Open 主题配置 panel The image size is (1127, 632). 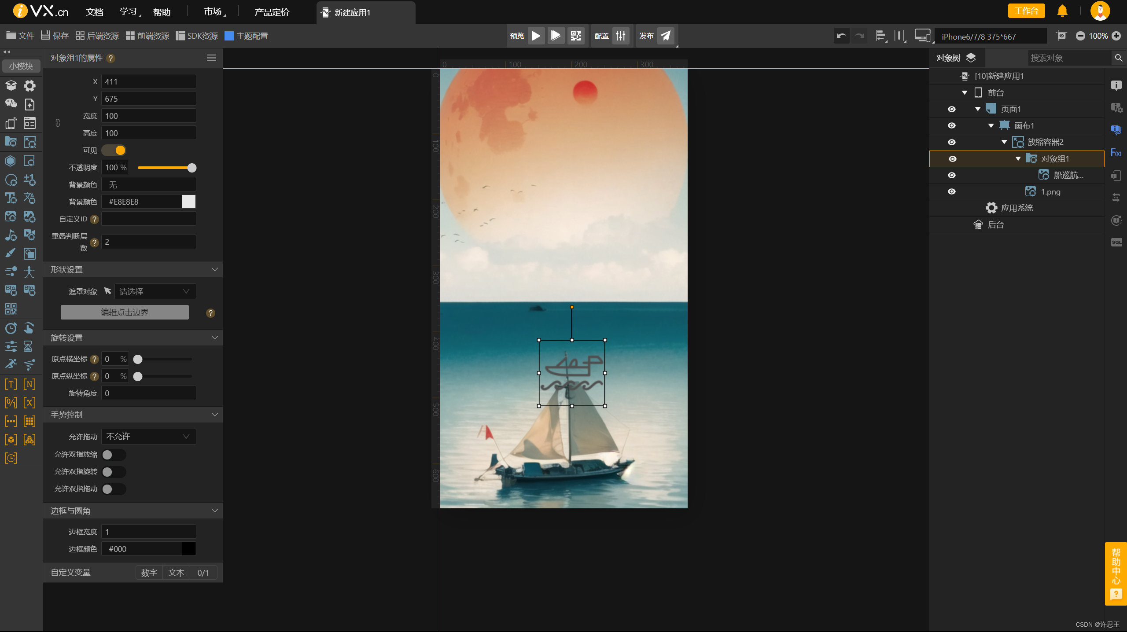tap(247, 36)
